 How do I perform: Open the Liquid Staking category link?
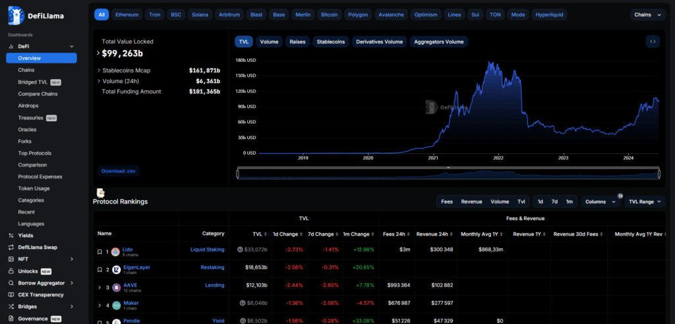208,249
